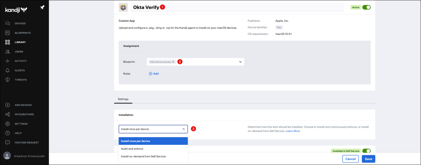
Task: Click the pin icon beside Kandji logo
Action: pyautogui.click(x=42, y=7)
